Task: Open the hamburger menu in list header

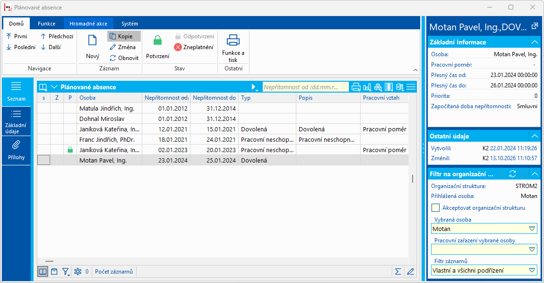Action: 411,87
